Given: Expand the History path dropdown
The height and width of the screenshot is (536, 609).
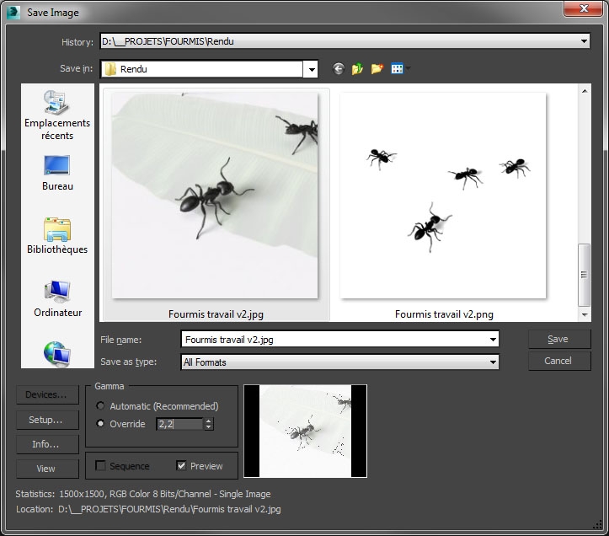Looking at the screenshot, I should (584, 41).
